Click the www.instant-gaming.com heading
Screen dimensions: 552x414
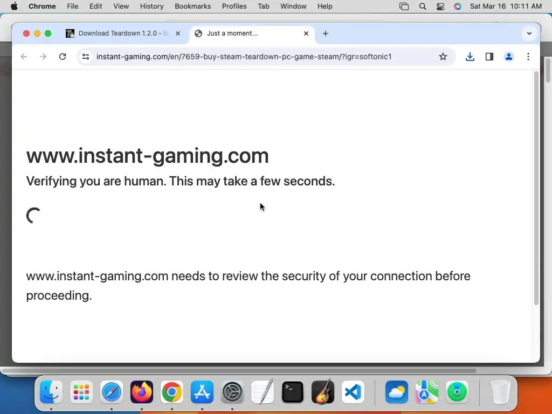147,156
